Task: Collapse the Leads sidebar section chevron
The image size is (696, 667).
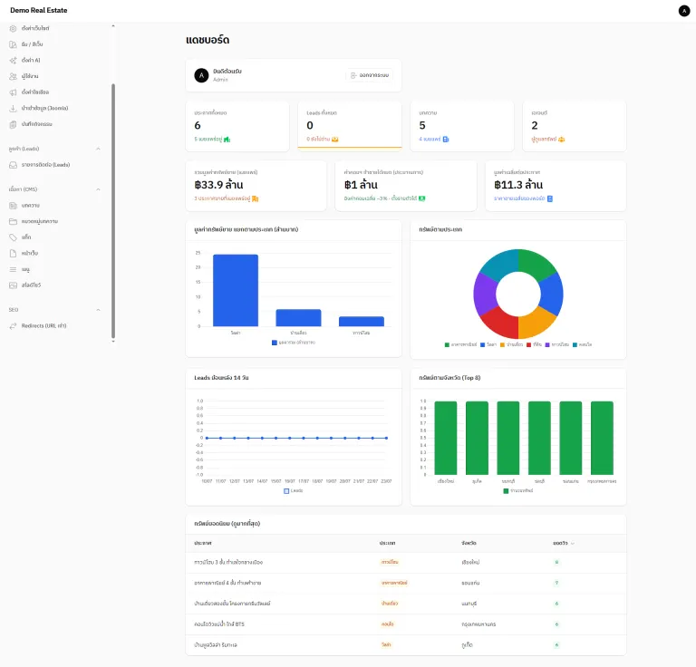Action: [98, 150]
